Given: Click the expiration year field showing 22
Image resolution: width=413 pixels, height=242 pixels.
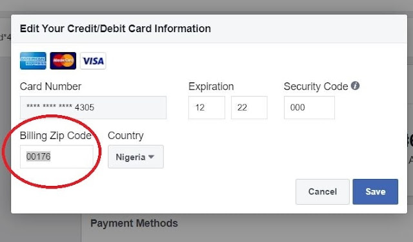Looking at the screenshot, I should point(249,107).
